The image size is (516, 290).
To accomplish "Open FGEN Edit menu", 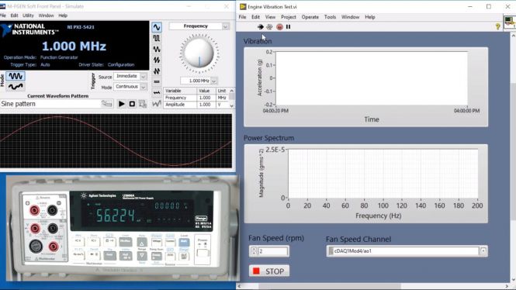I will [x=14, y=16].
